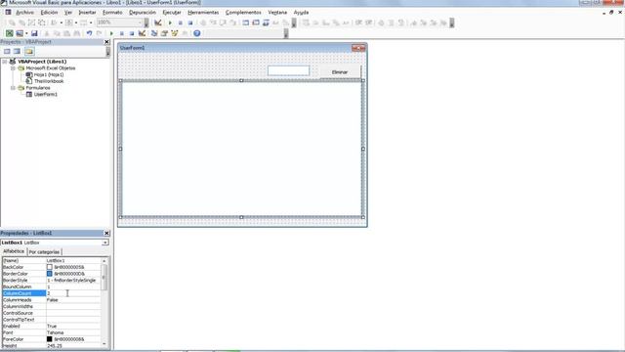Viewport: 625px width, 352px height.
Task: Open the Insertar menu
Action: pyautogui.click(x=87, y=13)
